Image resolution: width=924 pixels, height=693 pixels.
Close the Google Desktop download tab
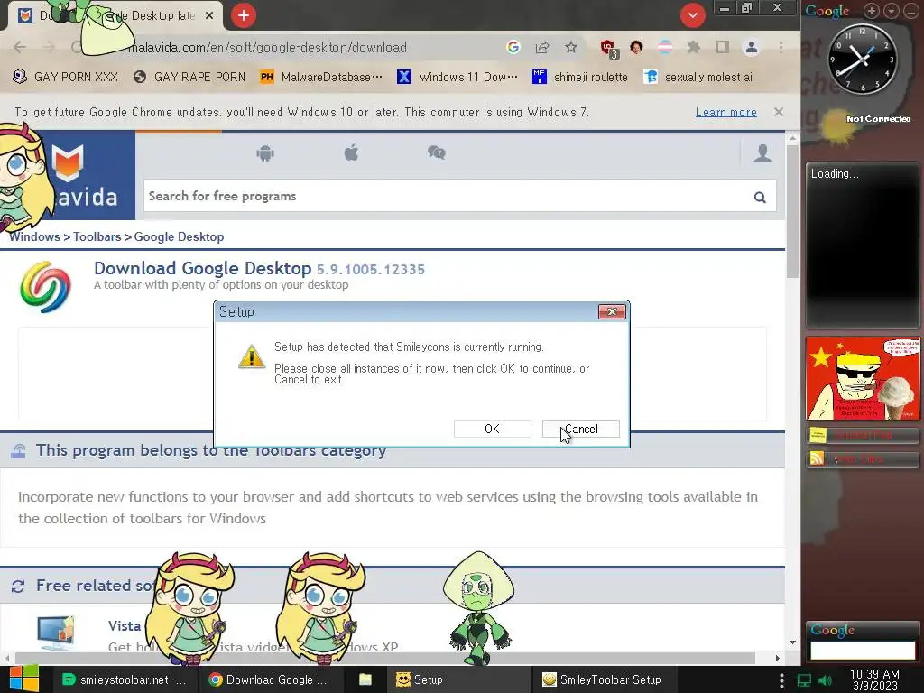[x=209, y=16]
